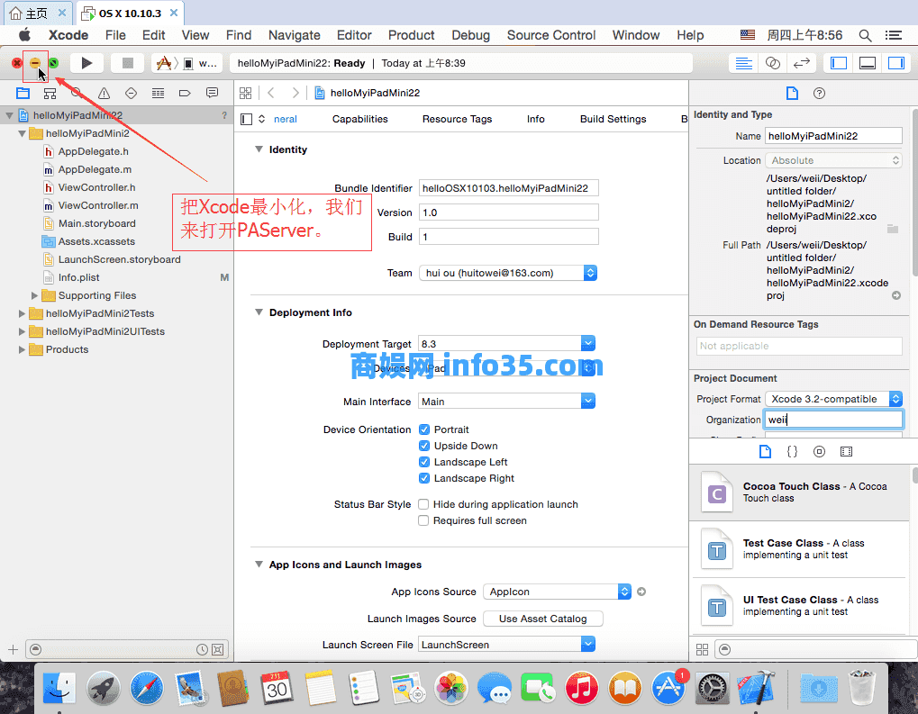The height and width of the screenshot is (714, 918).
Task: Stop the running build
Action: (x=127, y=63)
